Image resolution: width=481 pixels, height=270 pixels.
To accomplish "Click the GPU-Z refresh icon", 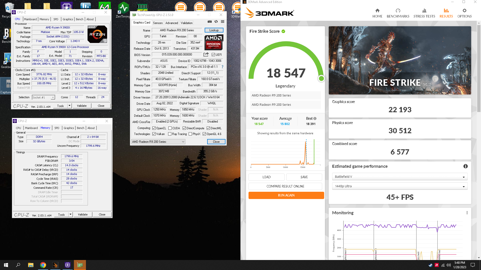I will coord(216,22).
